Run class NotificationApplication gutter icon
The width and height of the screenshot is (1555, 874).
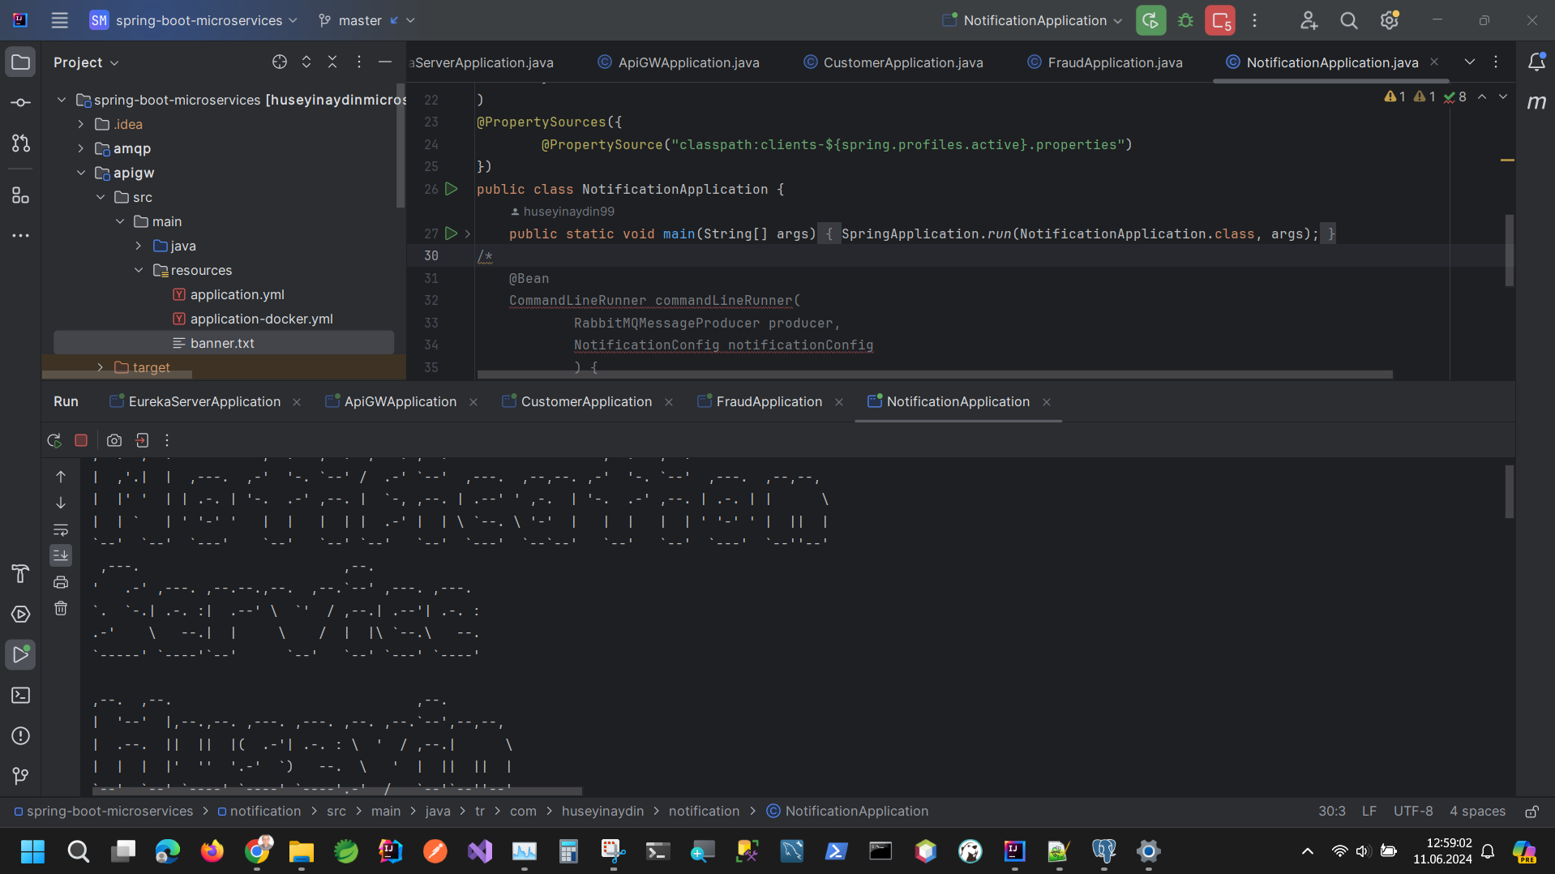click(452, 189)
